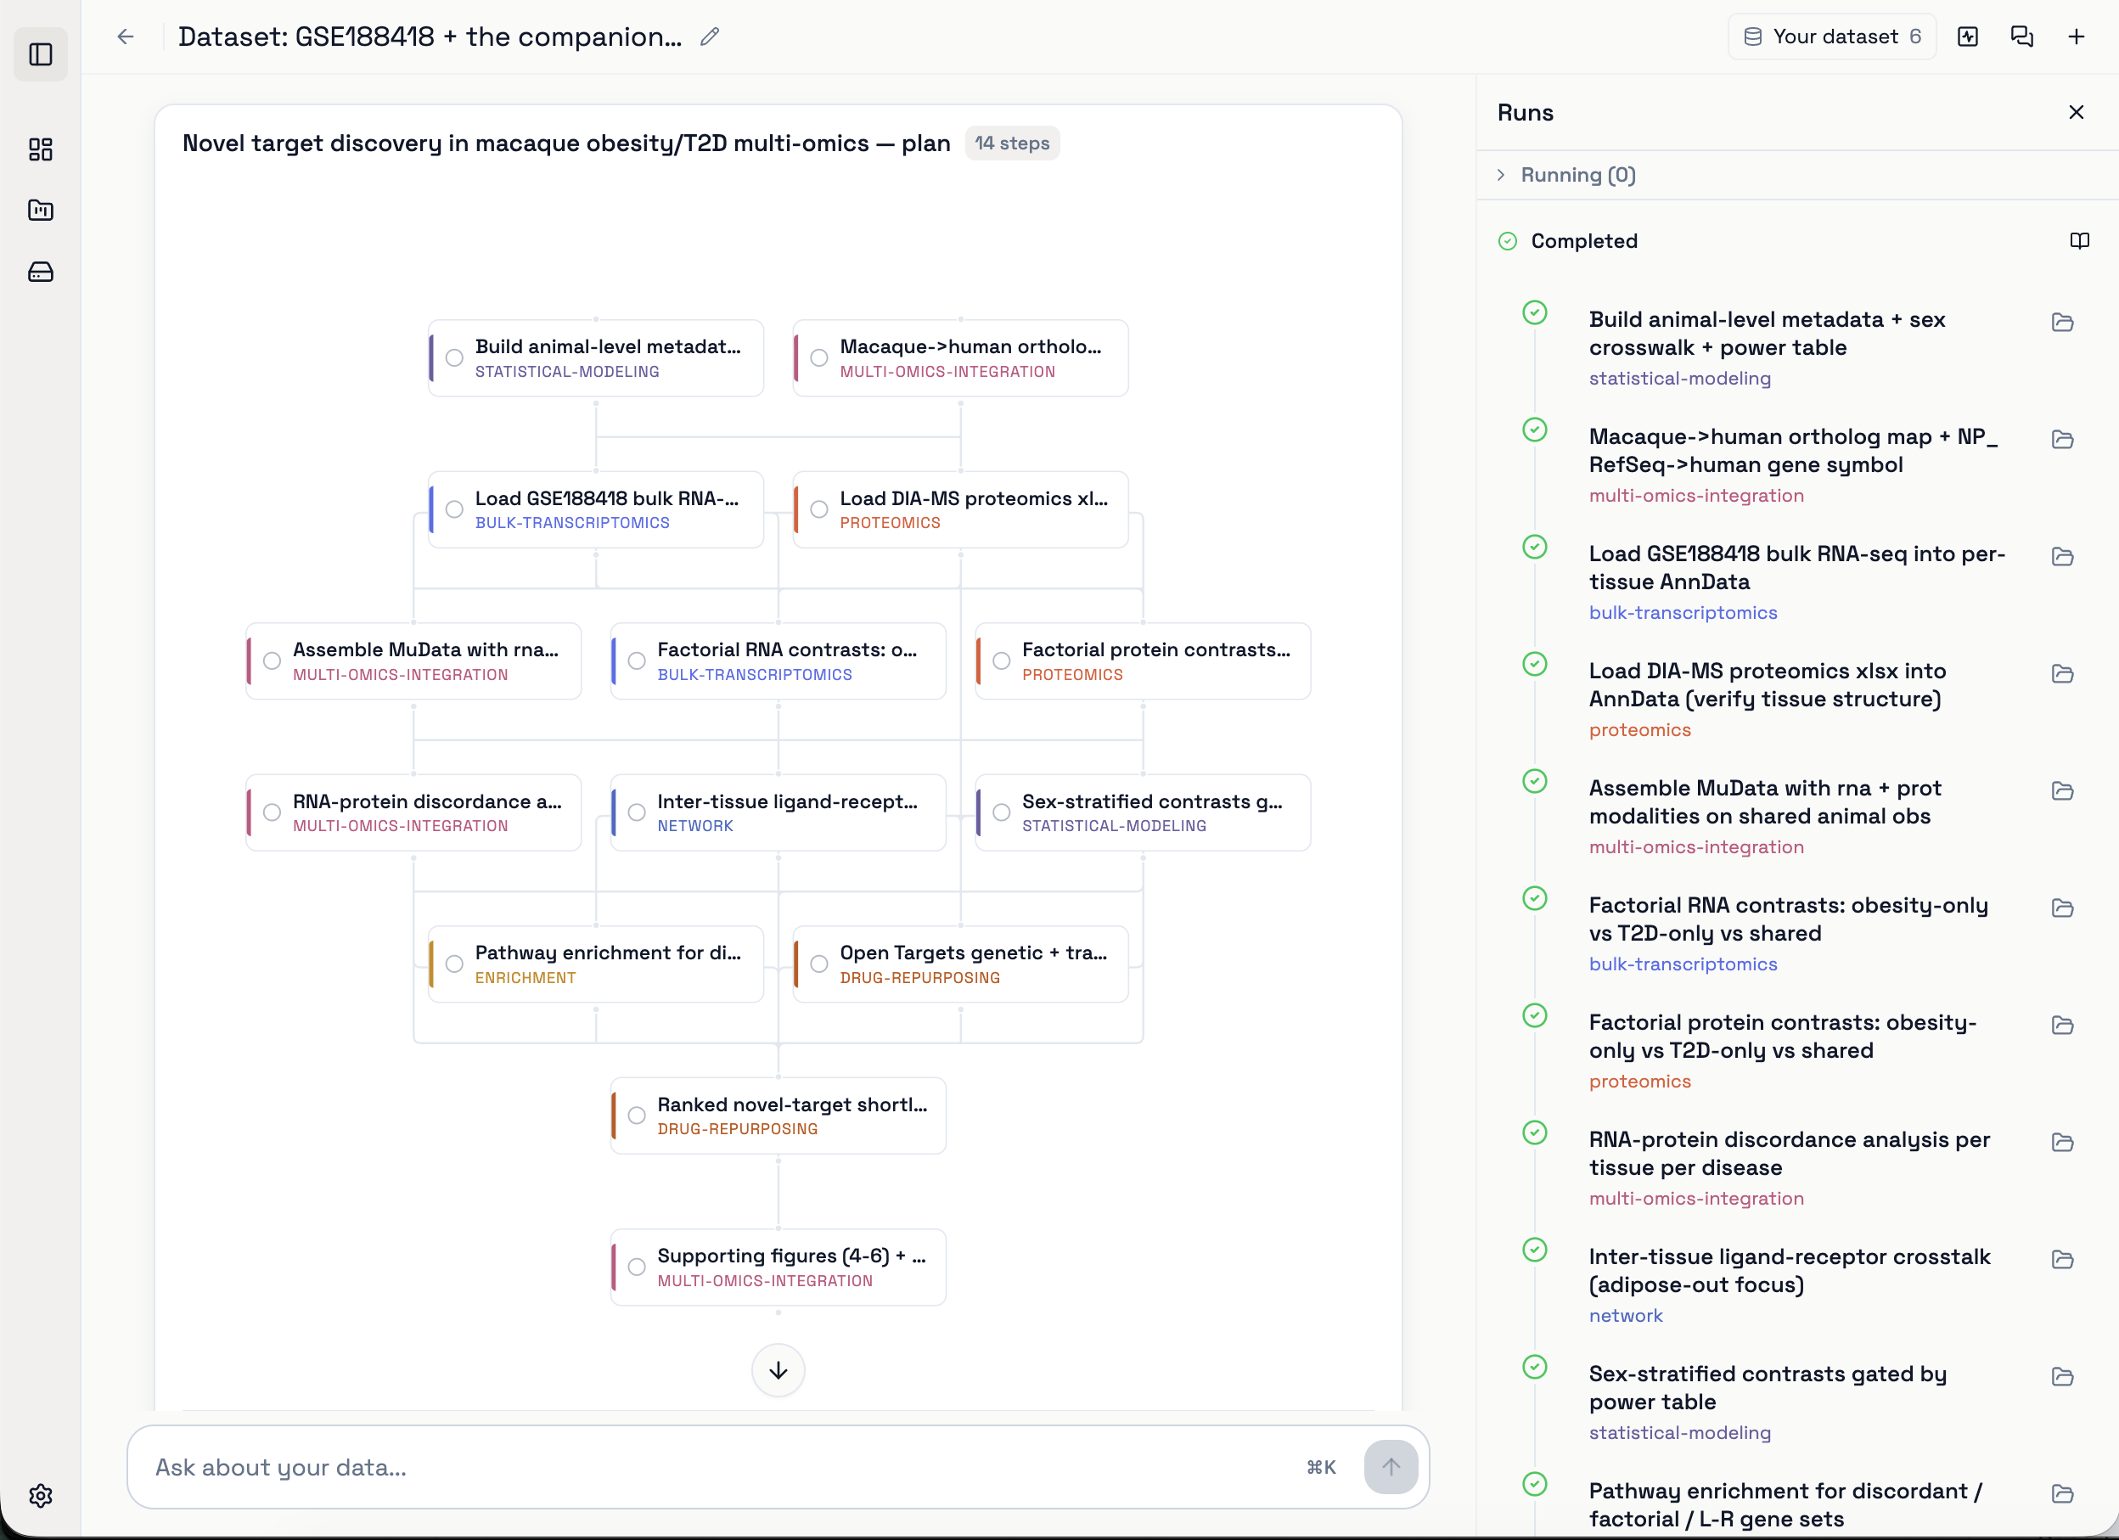
Task: Open the book icon beside Completed
Action: coord(2080,241)
